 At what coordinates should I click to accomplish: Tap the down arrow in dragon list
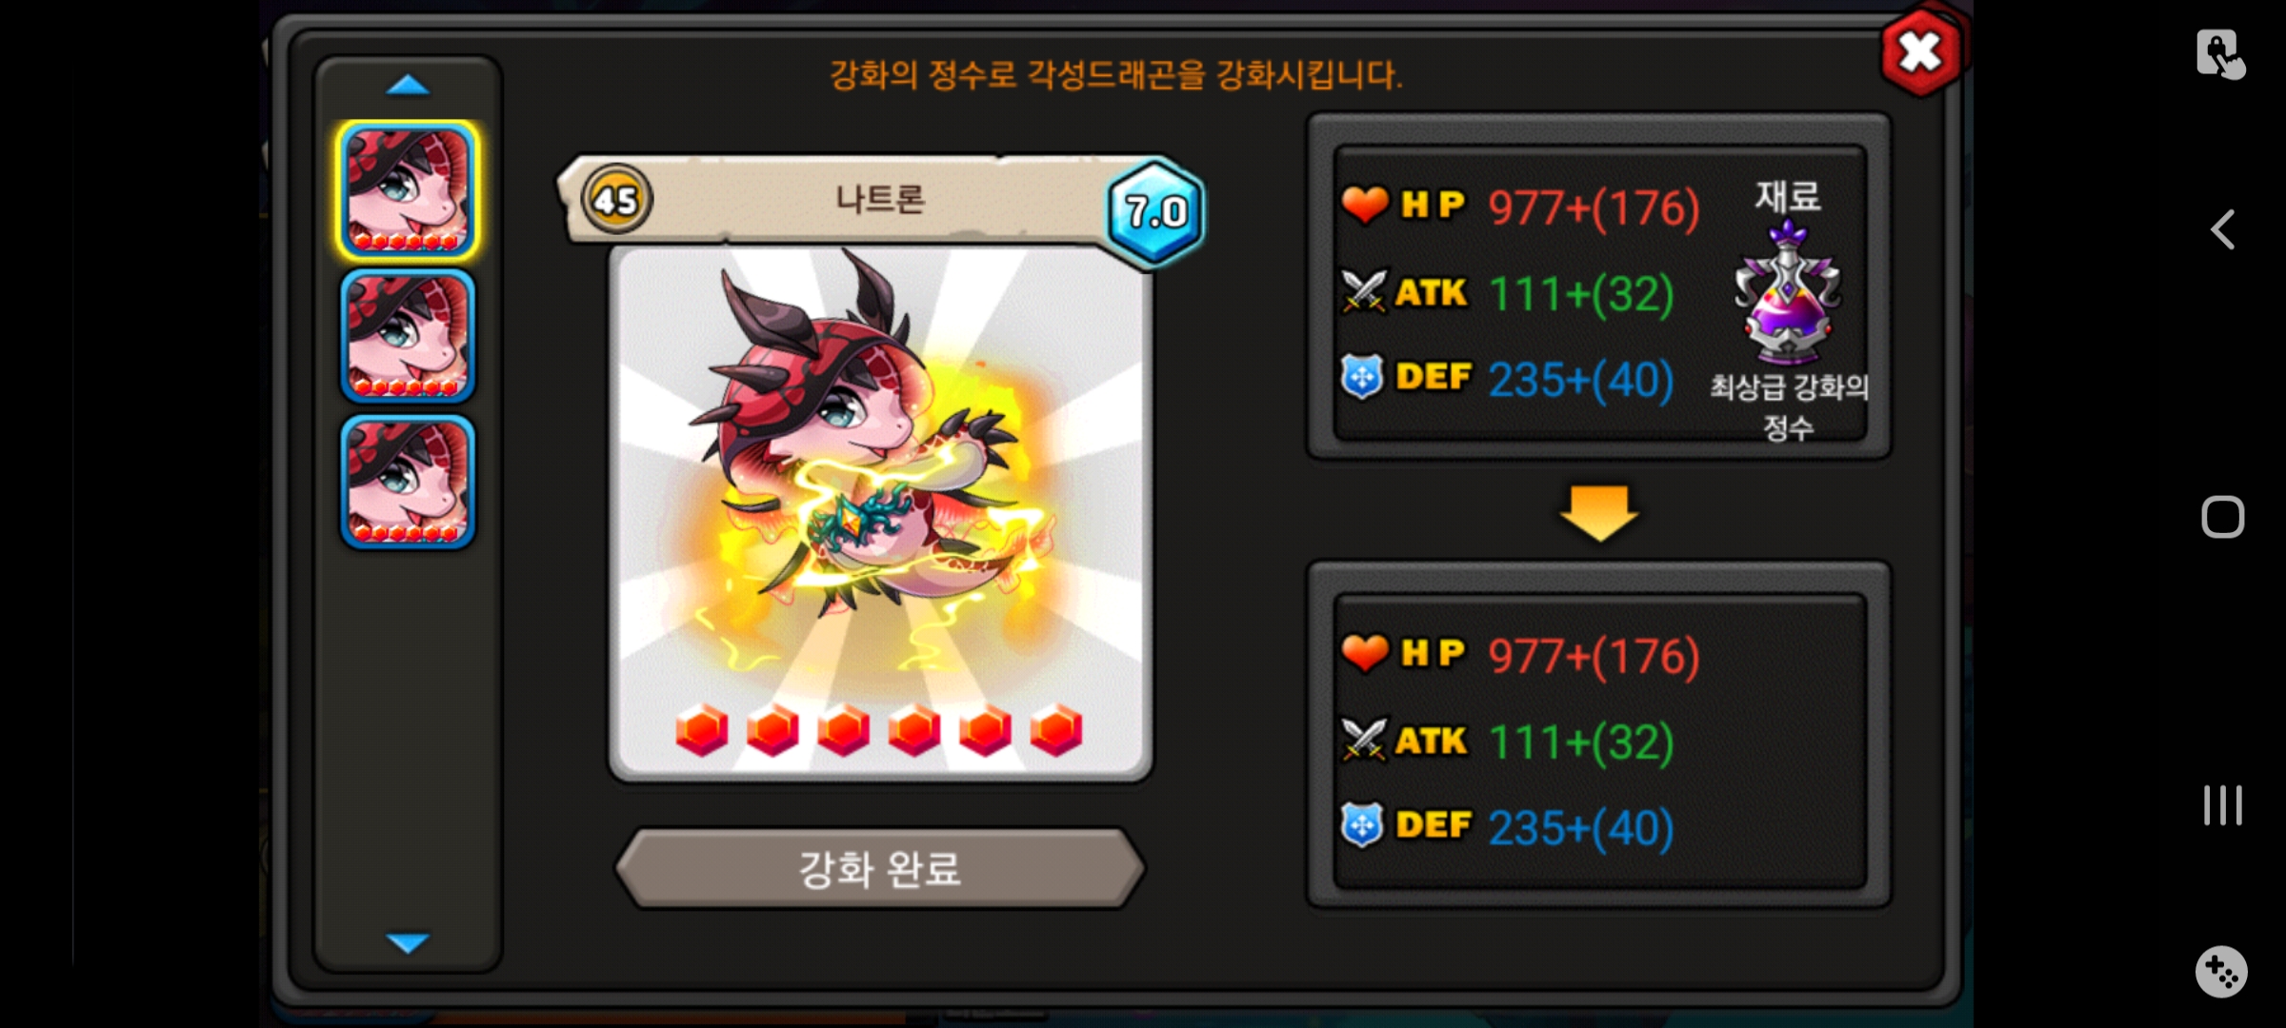[x=408, y=942]
